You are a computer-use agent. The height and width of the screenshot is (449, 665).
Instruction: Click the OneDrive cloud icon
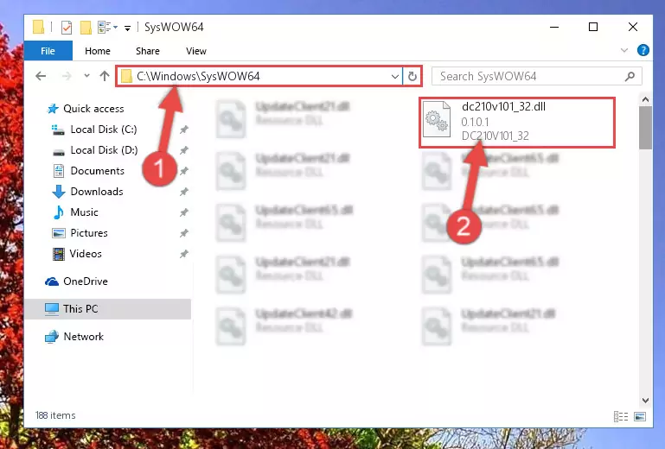[52, 281]
